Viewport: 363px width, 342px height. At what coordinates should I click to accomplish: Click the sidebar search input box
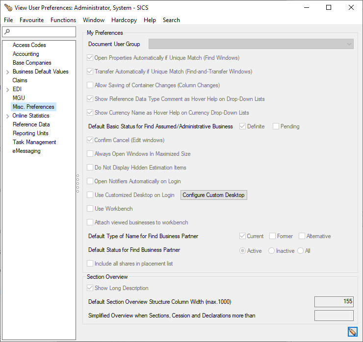tap(42, 32)
